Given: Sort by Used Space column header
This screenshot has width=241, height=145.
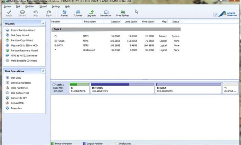Looking at the screenshot, I should [x=129, y=22].
